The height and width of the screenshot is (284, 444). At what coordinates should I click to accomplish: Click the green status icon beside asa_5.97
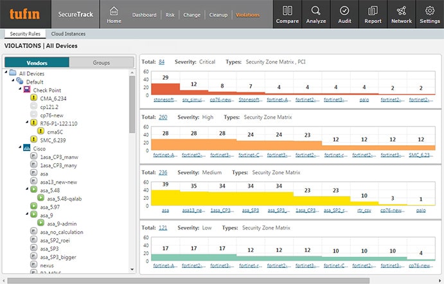[33, 206]
